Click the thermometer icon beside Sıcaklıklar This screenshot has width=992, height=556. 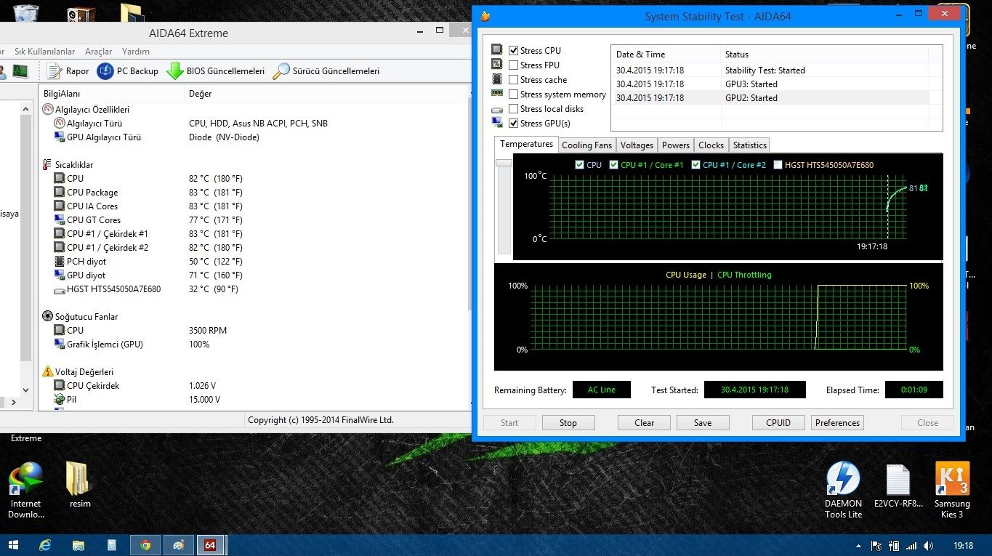(x=48, y=165)
